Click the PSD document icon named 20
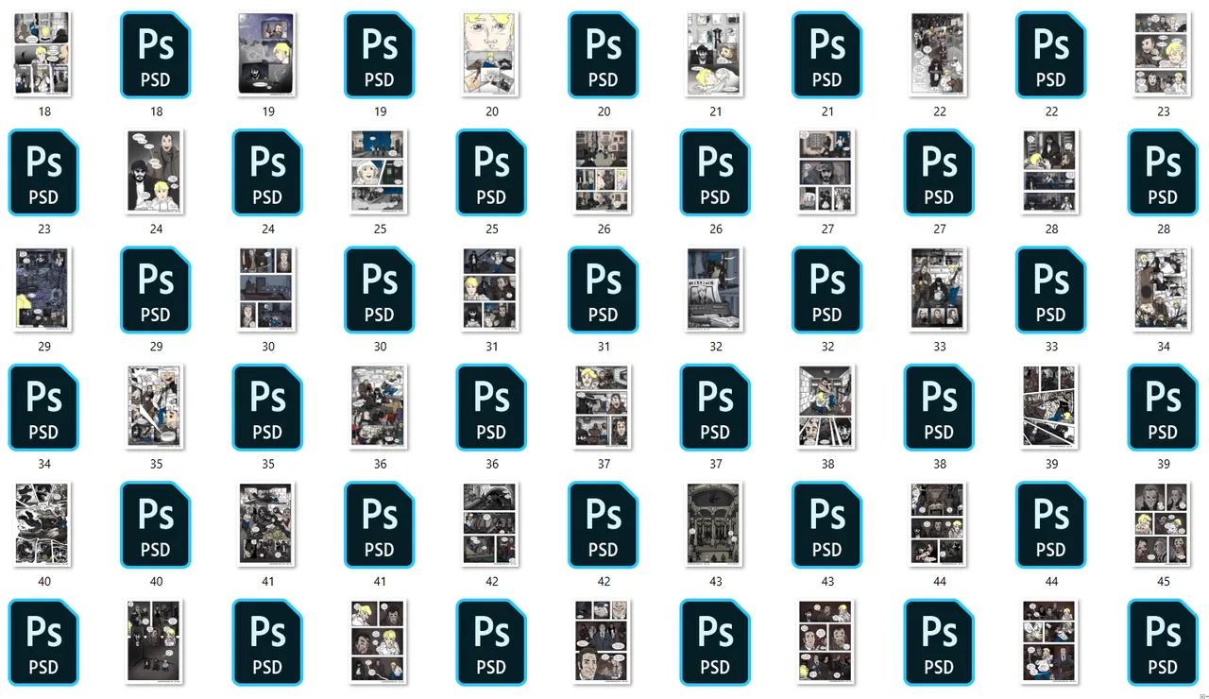This screenshot has width=1209, height=699. 604,55
